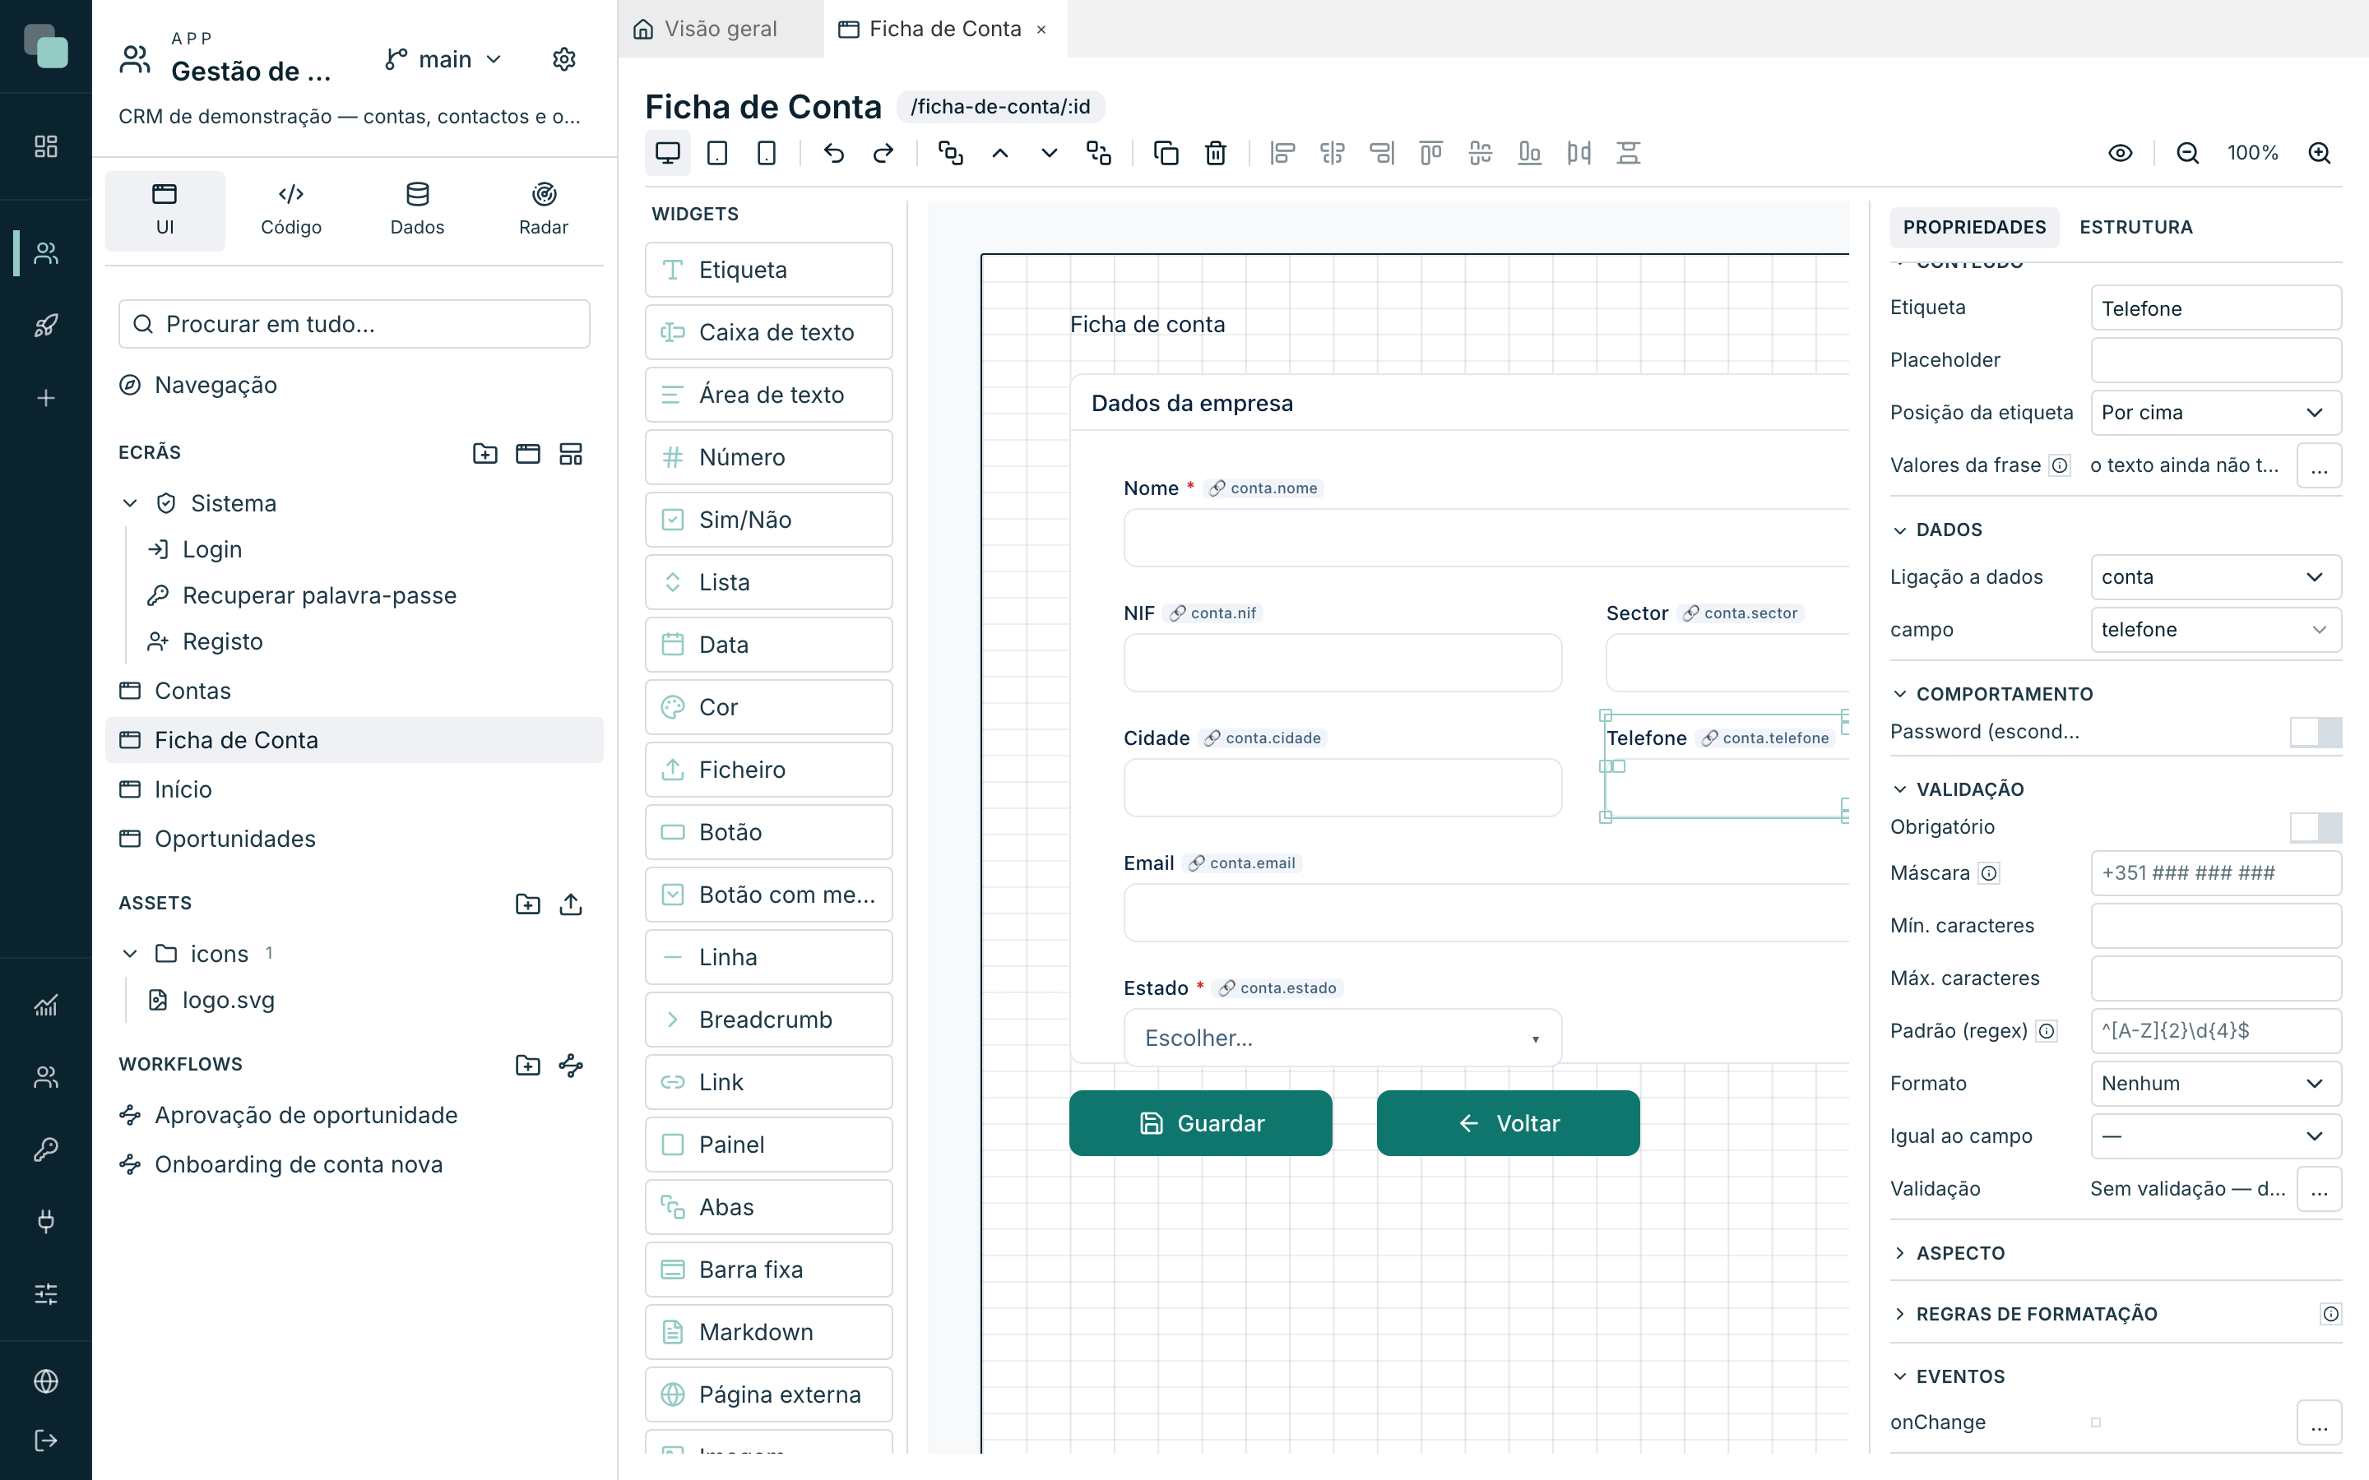The height and width of the screenshot is (1480, 2369).
Task: Zoom in the canvas
Action: click(x=2319, y=153)
